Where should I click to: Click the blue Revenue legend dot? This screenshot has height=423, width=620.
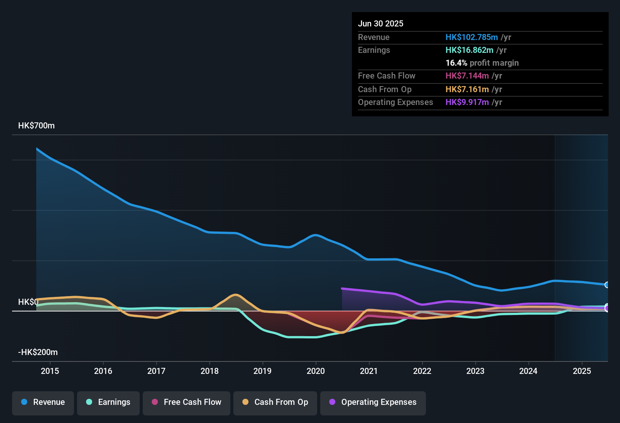pyautogui.click(x=24, y=402)
